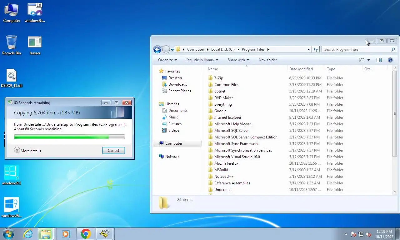The height and width of the screenshot is (240, 400).
Task: Click Local Disk (C:) breadcrumb segment
Action: pyautogui.click(x=223, y=49)
